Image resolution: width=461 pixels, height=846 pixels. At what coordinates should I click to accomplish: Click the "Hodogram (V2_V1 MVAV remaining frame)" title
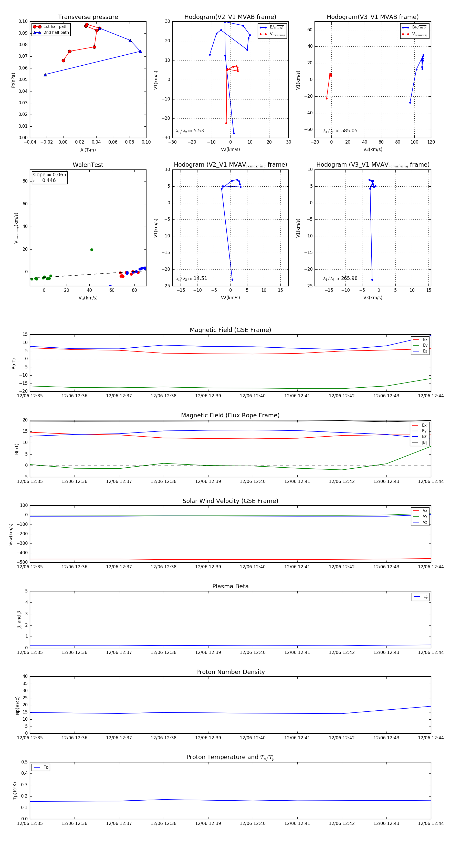point(230,165)
